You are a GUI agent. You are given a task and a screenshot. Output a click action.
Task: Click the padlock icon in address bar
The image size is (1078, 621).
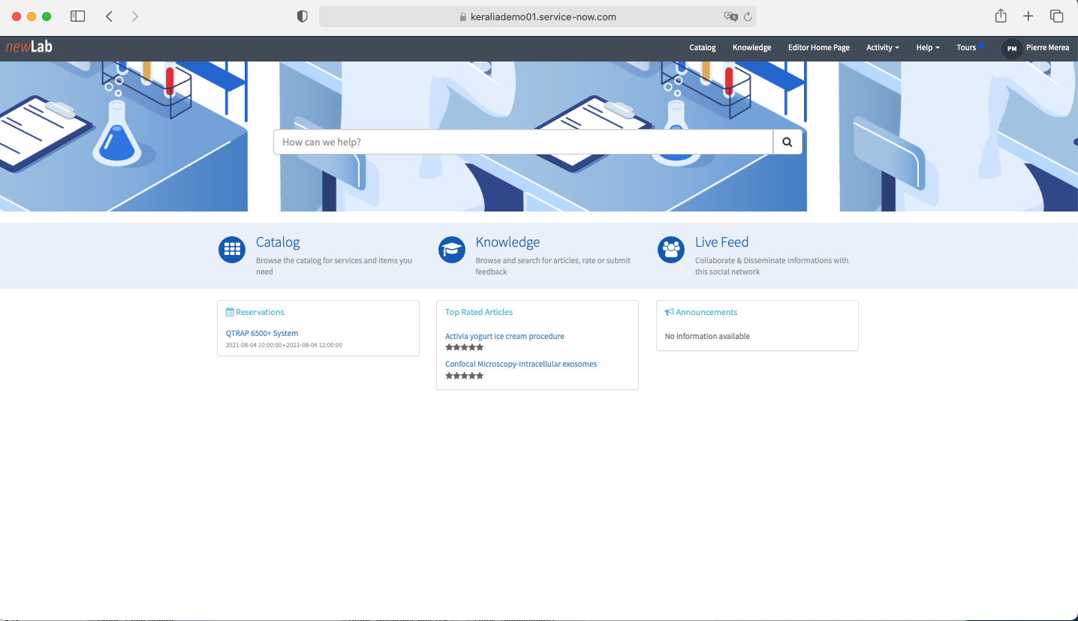point(463,16)
